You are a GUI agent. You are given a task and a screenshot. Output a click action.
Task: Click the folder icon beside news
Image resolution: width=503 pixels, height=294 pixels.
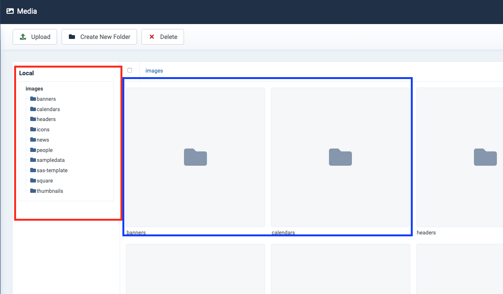click(33, 140)
